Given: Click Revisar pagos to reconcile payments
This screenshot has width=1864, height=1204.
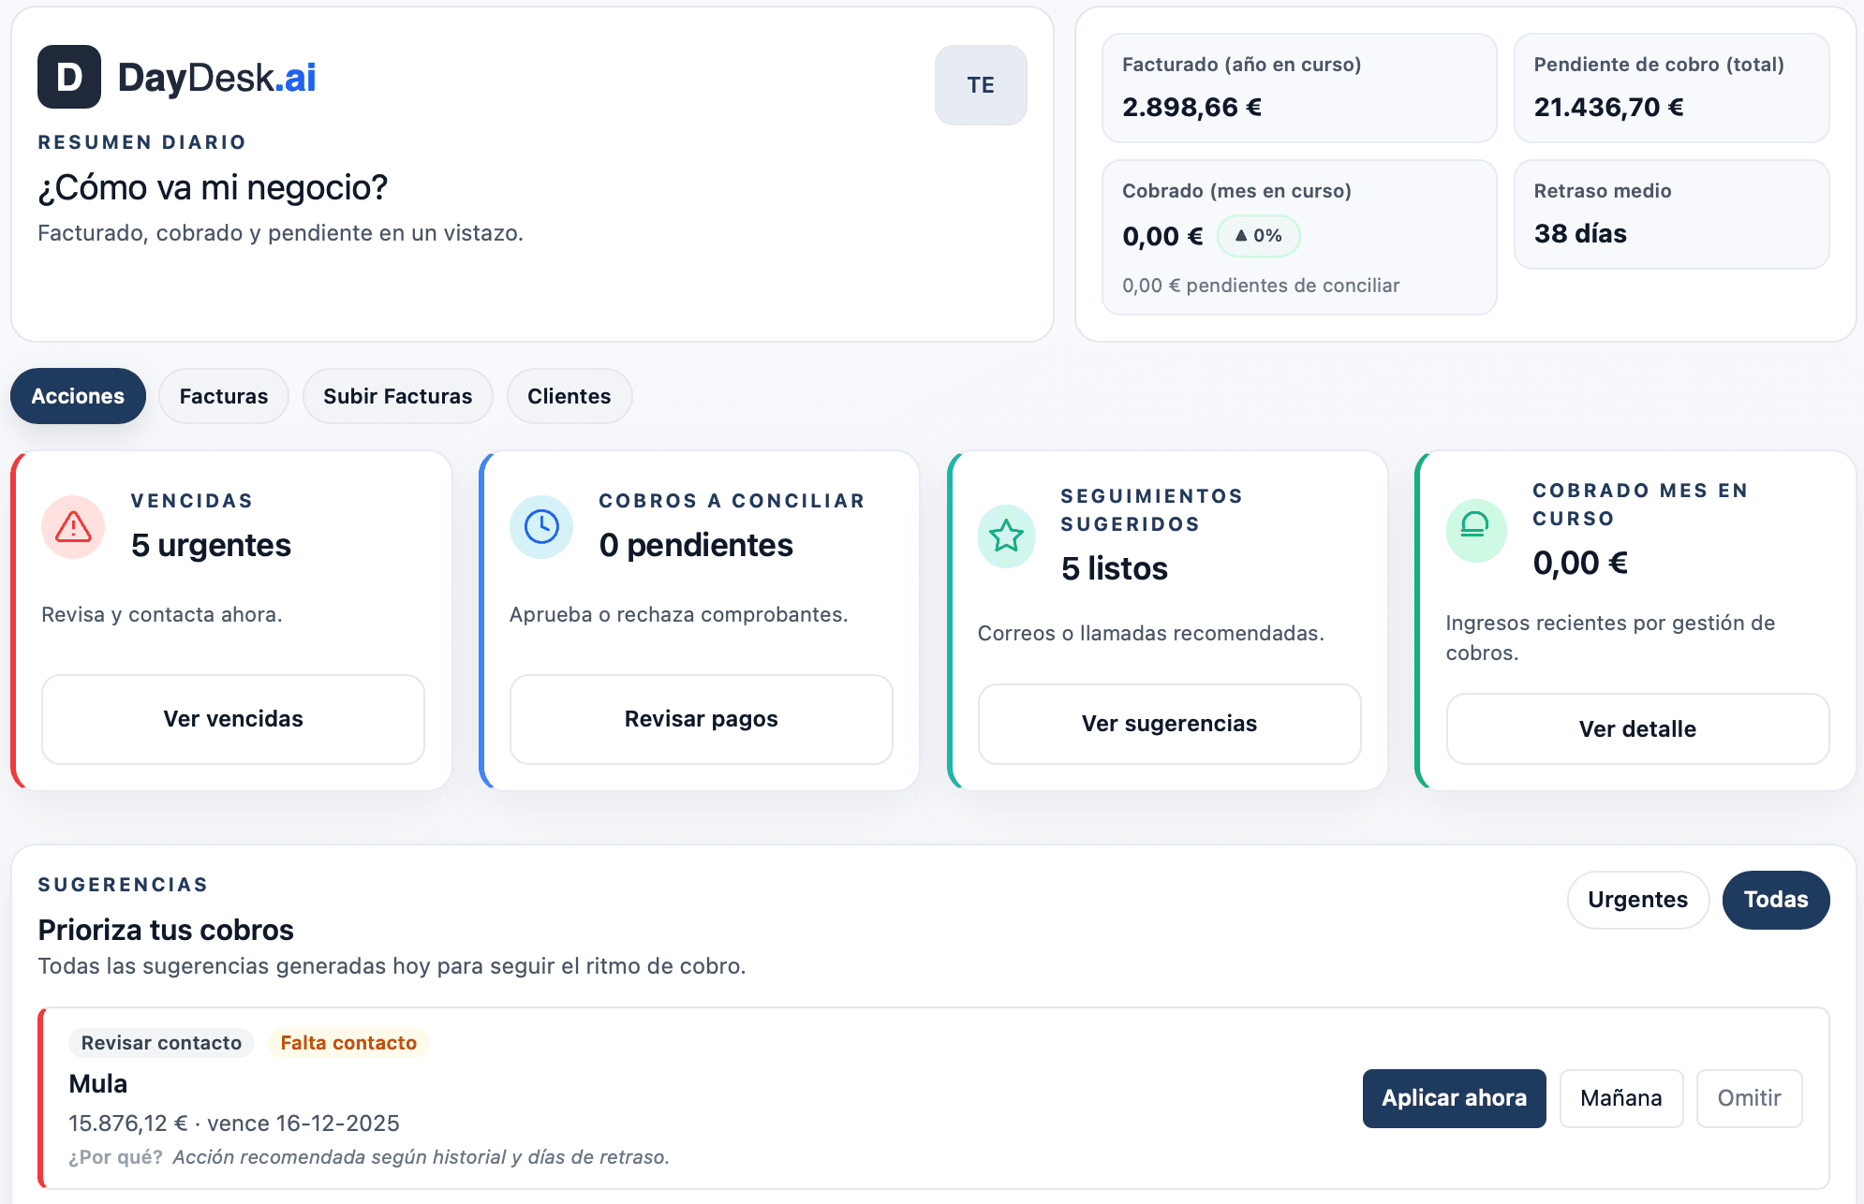Looking at the screenshot, I should click(x=701, y=719).
